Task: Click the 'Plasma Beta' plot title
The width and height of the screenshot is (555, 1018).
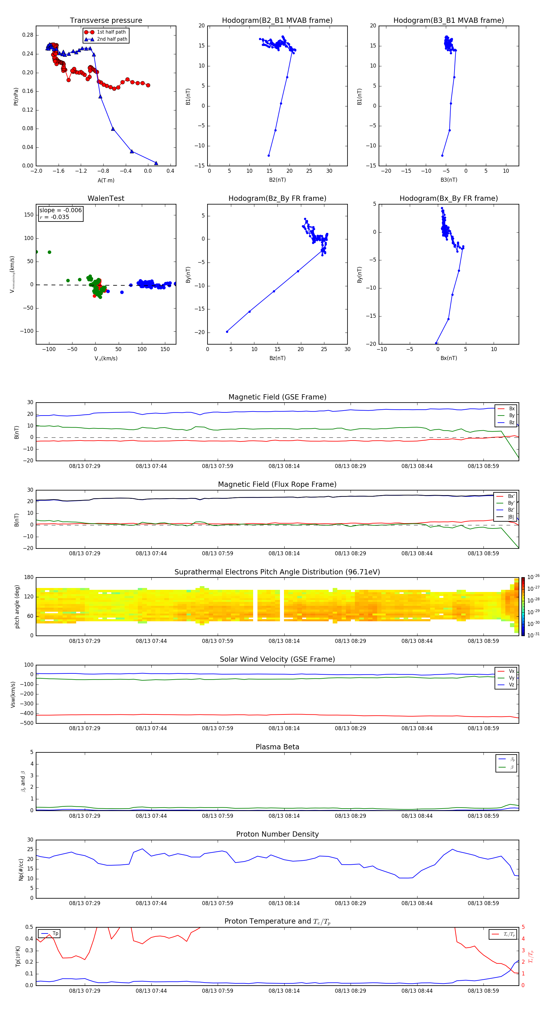Action: tap(277, 747)
